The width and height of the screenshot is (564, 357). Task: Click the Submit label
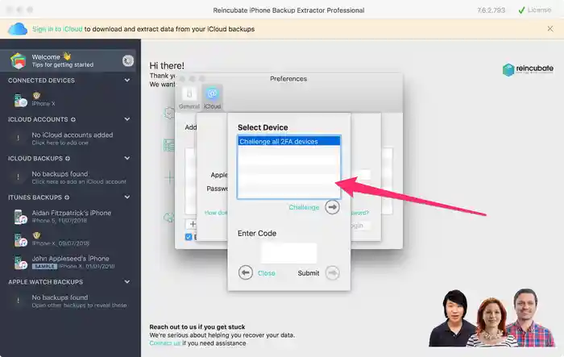309,273
